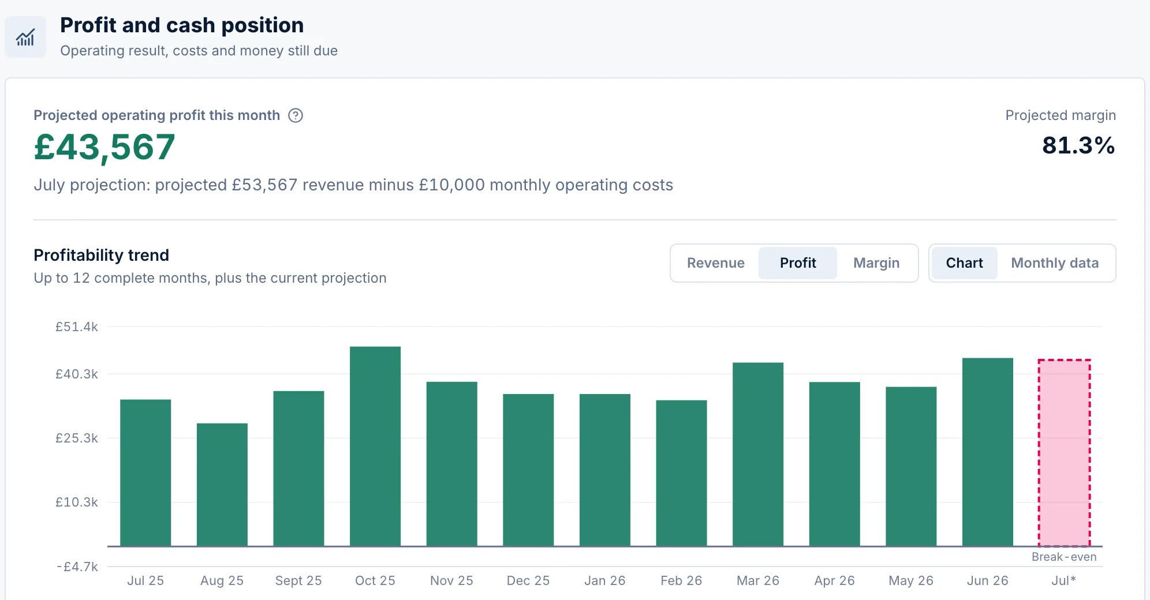Open the help tooltip next to projected operating profit
This screenshot has height=600, width=1150.
[x=296, y=115]
